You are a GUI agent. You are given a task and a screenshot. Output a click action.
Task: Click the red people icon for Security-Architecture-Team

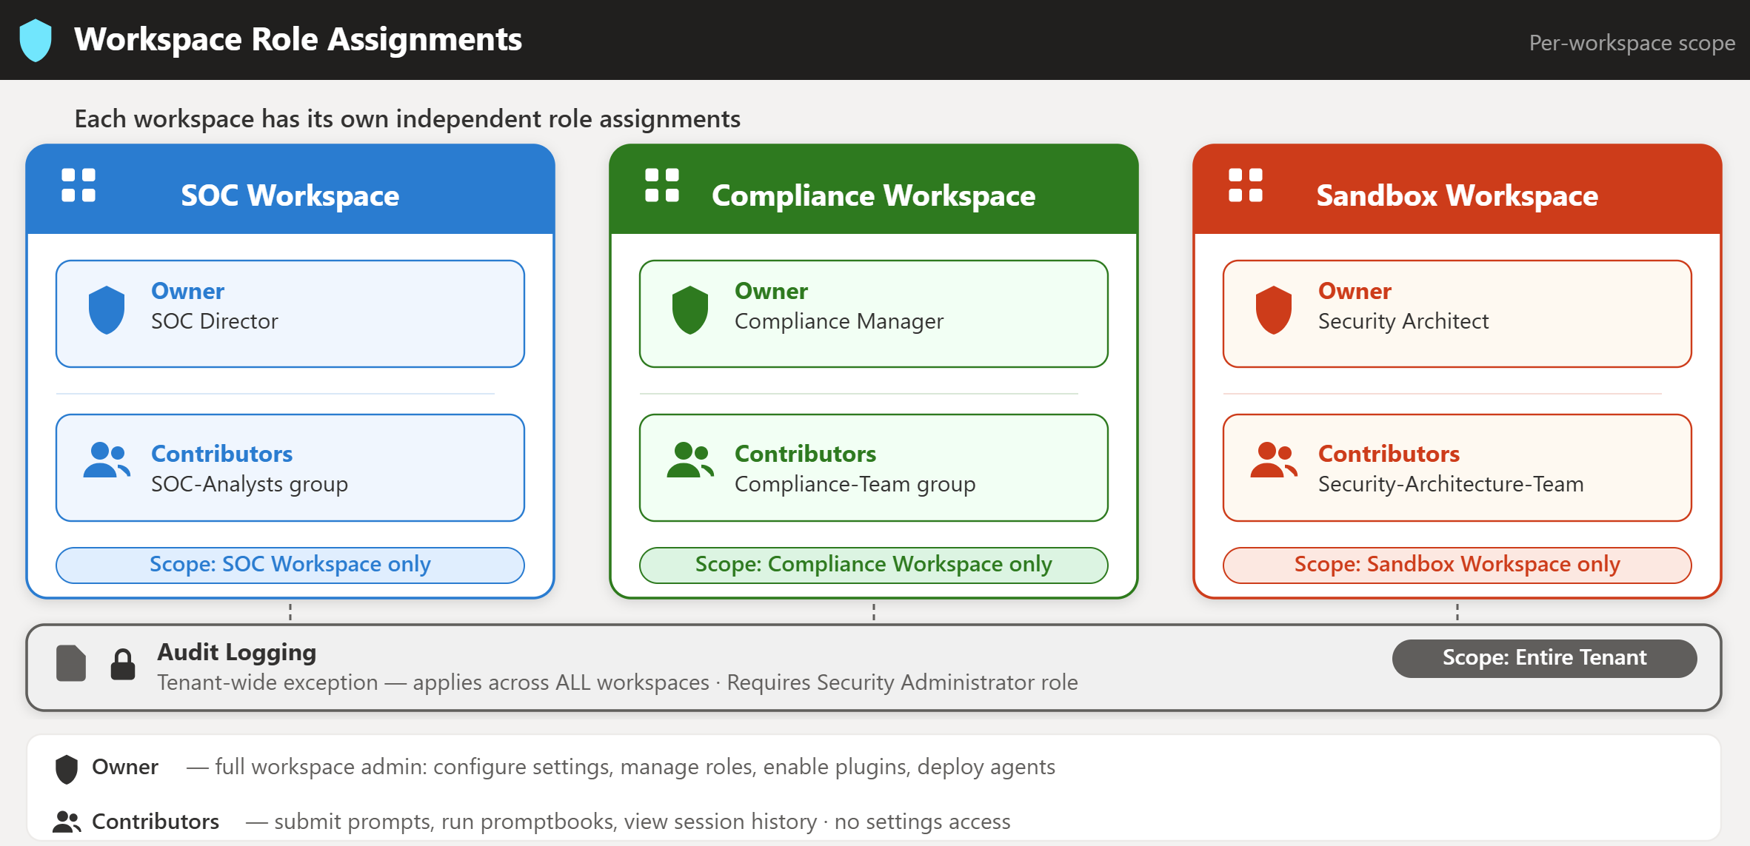pyautogui.click(x=1274, y=460)
